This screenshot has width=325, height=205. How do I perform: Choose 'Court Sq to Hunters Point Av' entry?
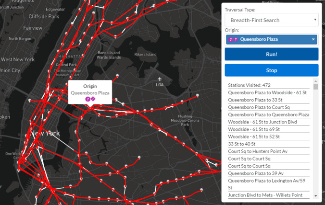[268, 151]
